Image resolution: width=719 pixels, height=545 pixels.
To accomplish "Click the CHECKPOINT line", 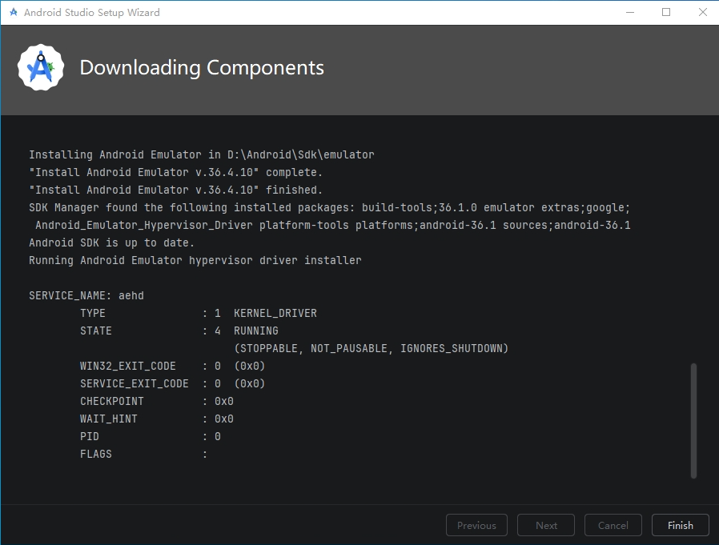I will click(x=157, y=401).
